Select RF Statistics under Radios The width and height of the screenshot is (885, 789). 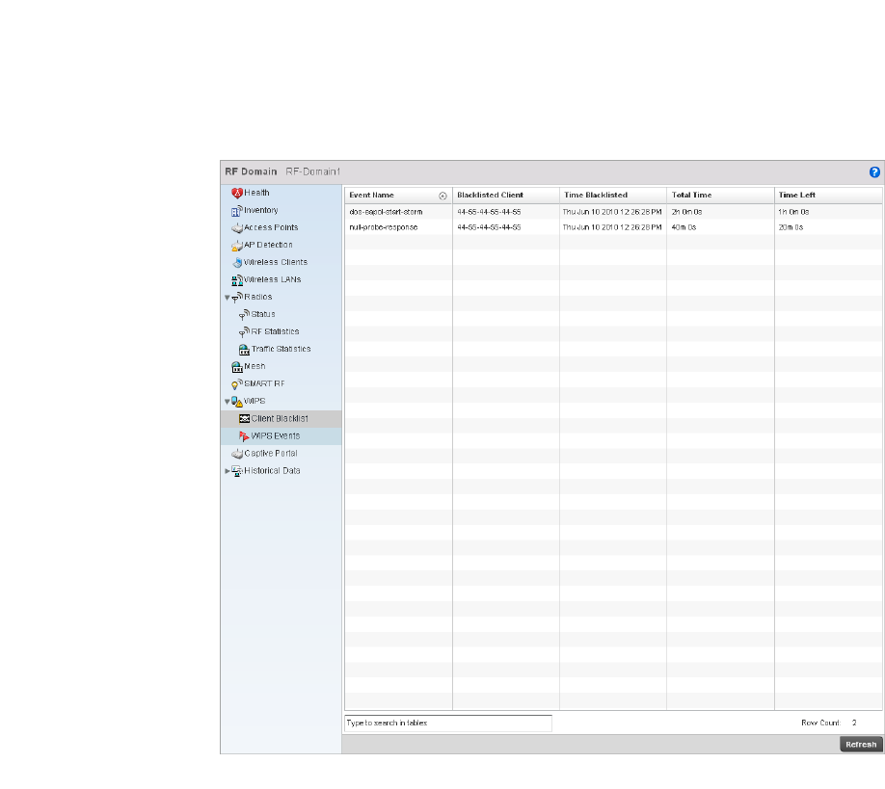pos(276,332)
